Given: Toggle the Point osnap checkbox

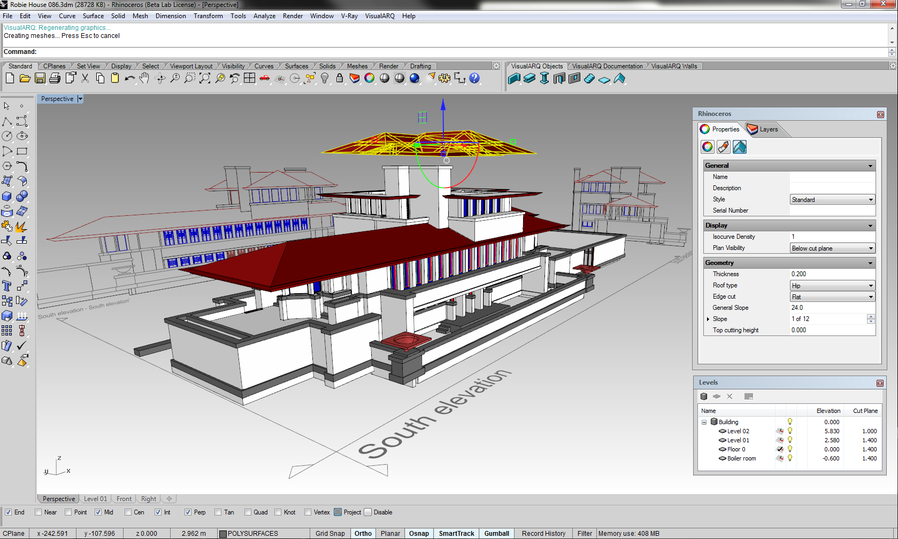Looking at the screenshot, I should (68, 512).
